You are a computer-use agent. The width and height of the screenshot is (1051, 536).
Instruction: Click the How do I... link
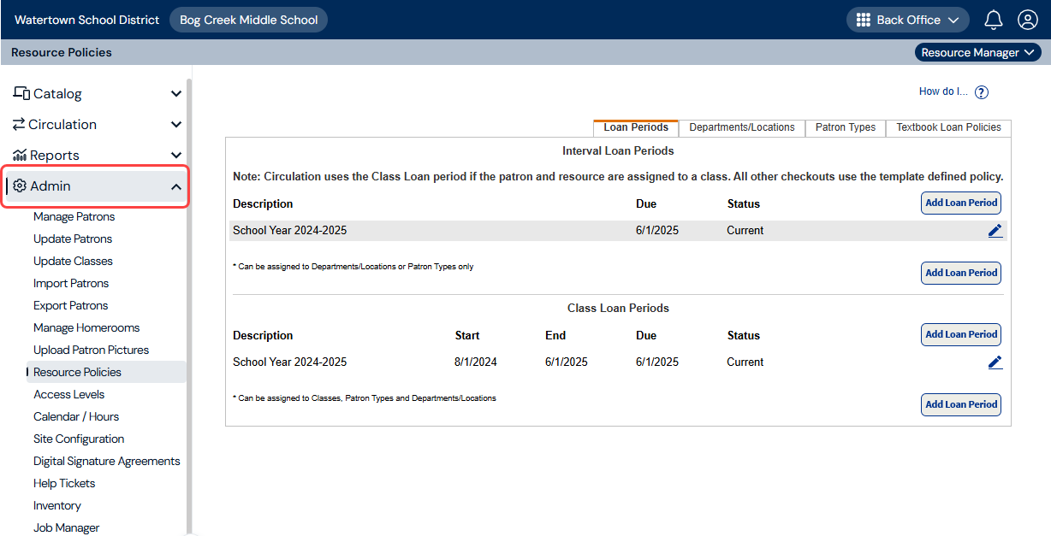943,91
